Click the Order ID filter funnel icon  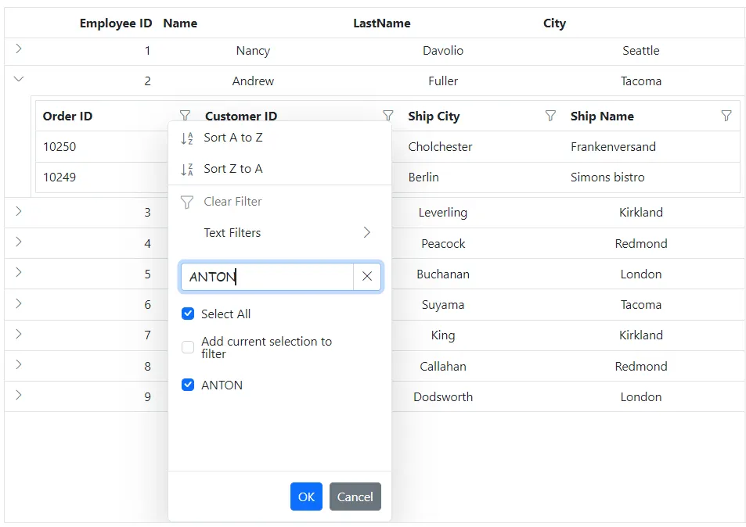click(186, 115)
